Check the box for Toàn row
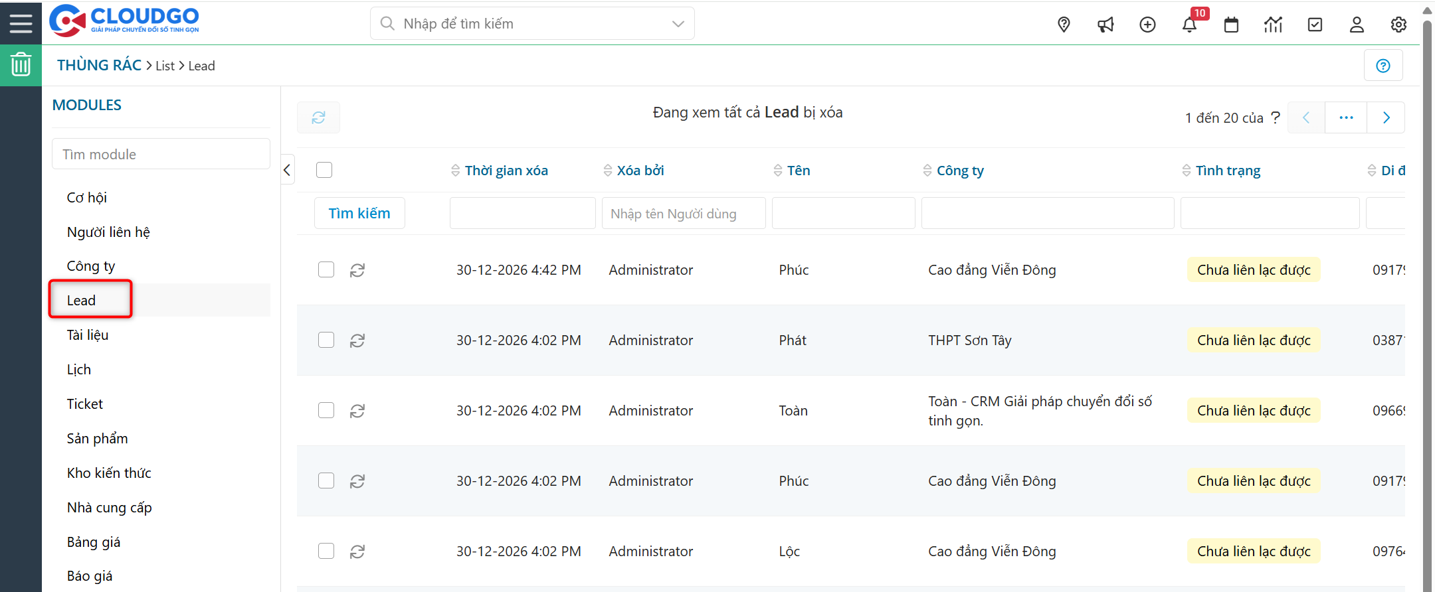Viewport: 1435px width, 592px height. (x=326, y=410)
